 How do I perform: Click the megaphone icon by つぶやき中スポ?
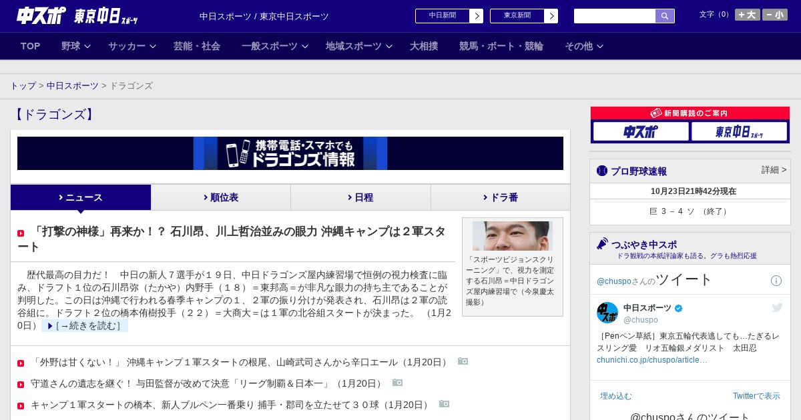point(603,244)
